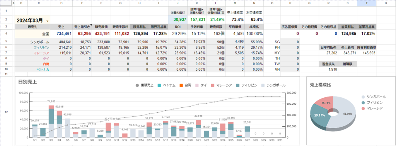The width and height of the screenshot is (396, 146).
Task: Select the 台湾 orange legend square
Action: tap(181, 85)
